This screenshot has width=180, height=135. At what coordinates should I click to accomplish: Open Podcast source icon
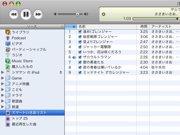coord(8,38)
